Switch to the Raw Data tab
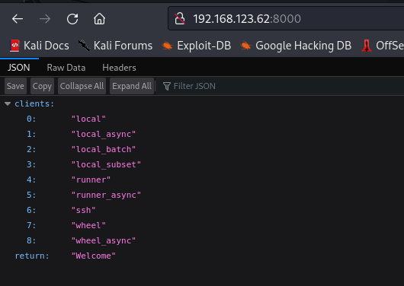 coord(66,68)
